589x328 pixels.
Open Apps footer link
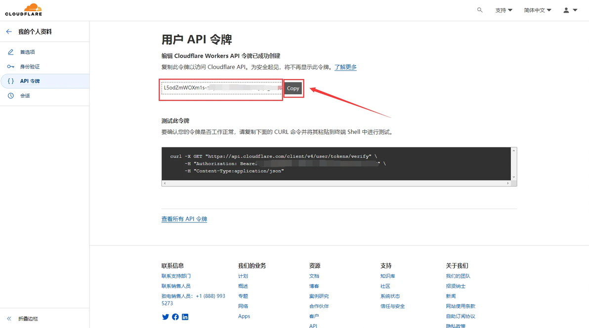click(244, 316)
